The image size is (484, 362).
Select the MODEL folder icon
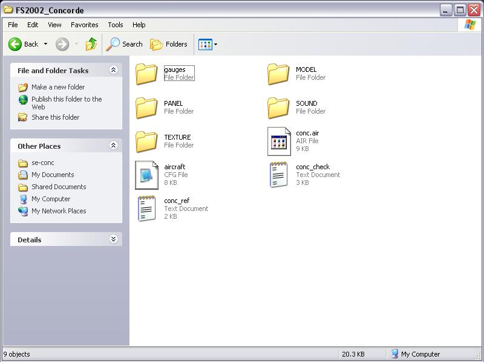(x=278, y=74)
